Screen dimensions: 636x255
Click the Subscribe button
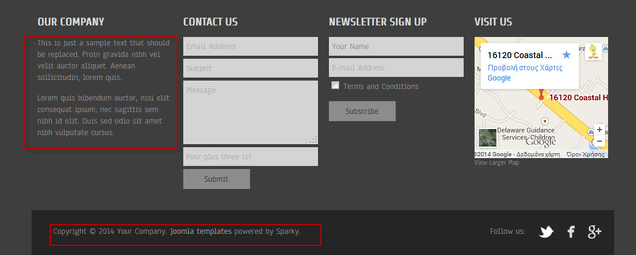point(362,111)
